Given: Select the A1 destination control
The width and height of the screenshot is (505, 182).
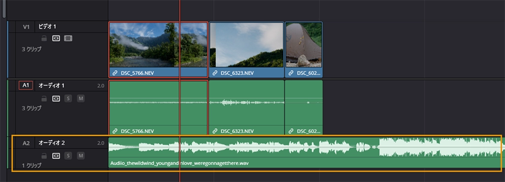Looking at the screenshot, I should click(x=26, y=85).
